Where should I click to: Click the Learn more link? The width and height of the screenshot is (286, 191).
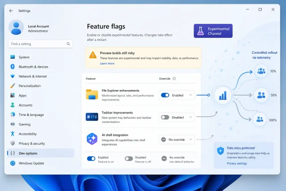[x=107, y=64]
